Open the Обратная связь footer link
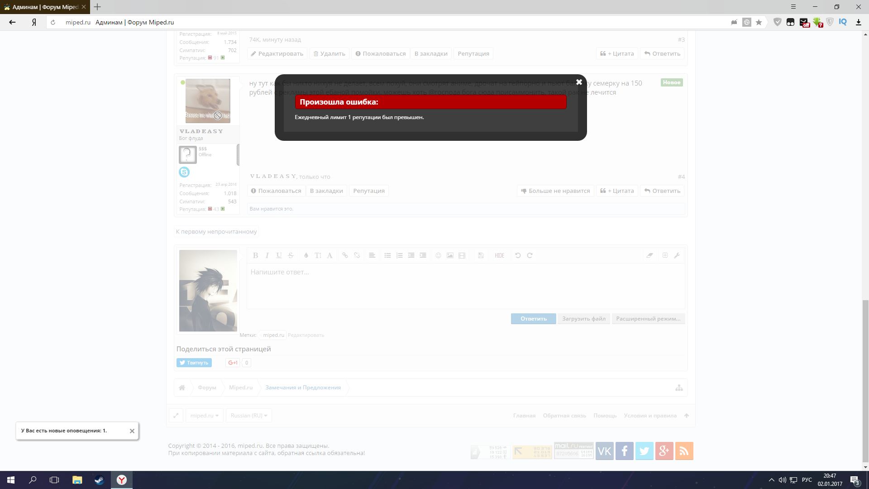The image size is (869, 489). click(x=564, y=416)
